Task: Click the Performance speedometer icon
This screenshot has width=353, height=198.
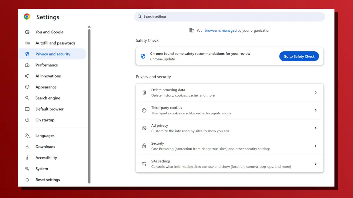Action: click(27, 65)
